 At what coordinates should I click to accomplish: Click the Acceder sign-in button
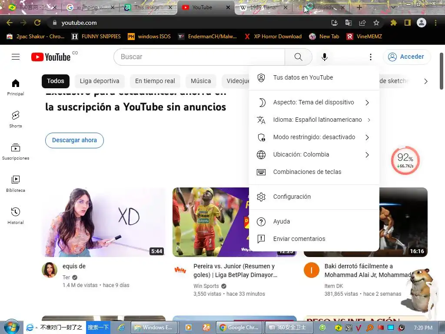point(407,57)
